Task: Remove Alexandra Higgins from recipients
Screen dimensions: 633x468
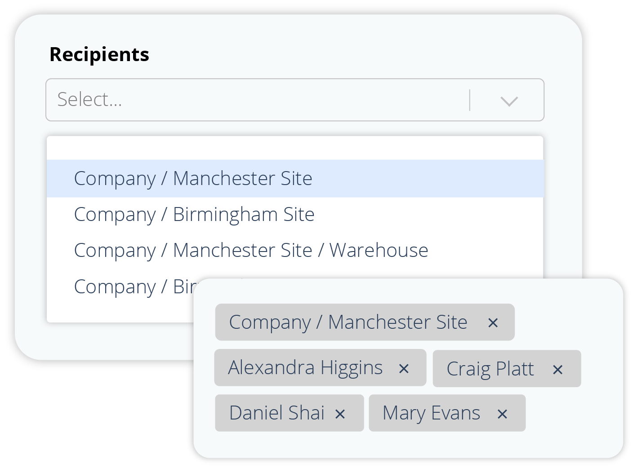Action: 404,369
